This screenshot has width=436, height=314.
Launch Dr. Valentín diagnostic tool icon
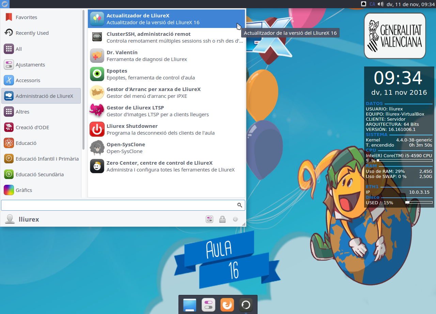coord(97,56)
